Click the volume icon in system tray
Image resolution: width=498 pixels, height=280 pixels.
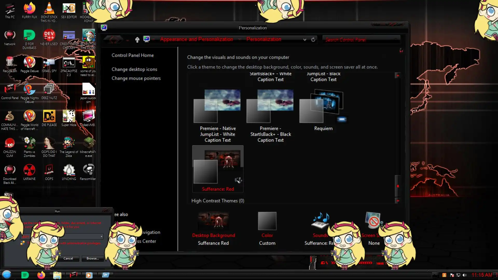point(465,275)
